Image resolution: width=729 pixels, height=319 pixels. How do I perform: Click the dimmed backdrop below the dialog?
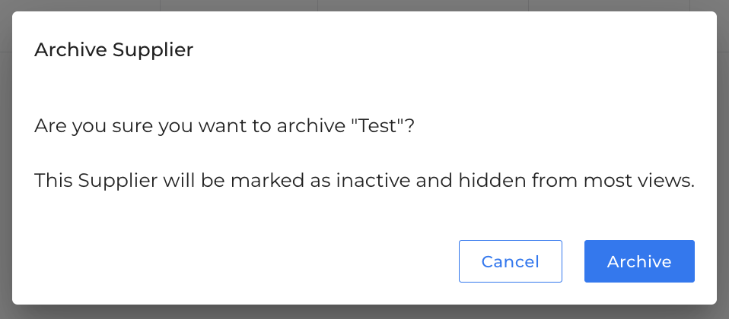coord(364,312)
